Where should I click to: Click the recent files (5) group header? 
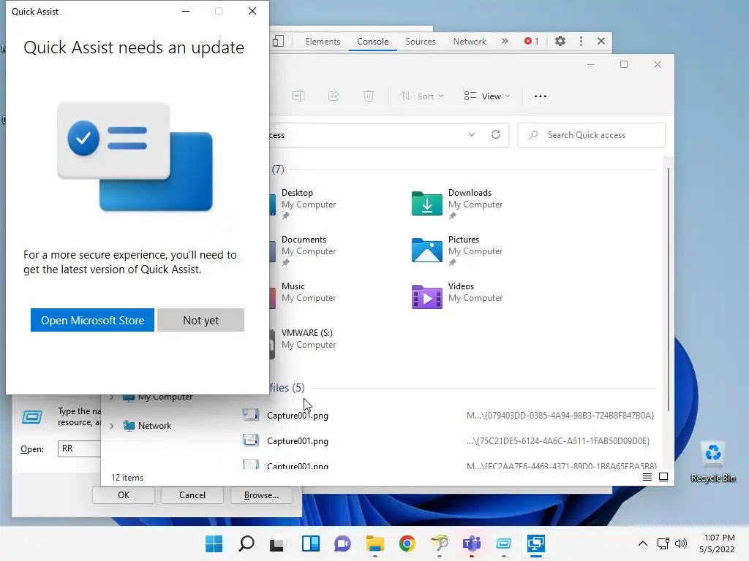click(287, 388)
